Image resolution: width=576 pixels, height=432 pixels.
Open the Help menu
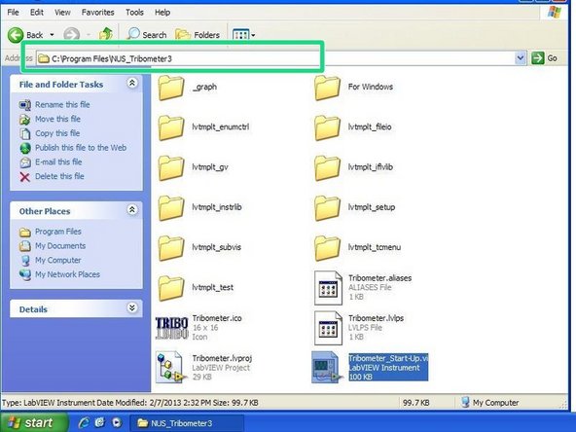(x=162, y=12)
